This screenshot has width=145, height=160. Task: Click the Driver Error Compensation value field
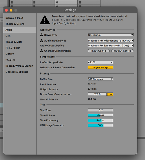pyautogui.click(x=97, y=94)
